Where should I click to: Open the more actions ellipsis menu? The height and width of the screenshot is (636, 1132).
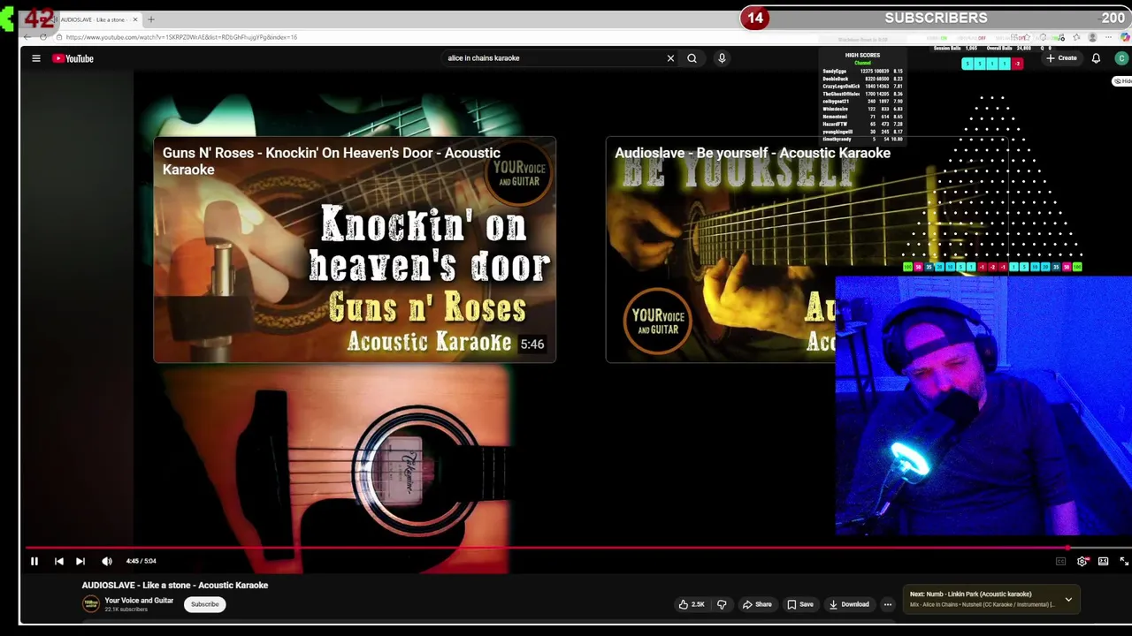888,604
